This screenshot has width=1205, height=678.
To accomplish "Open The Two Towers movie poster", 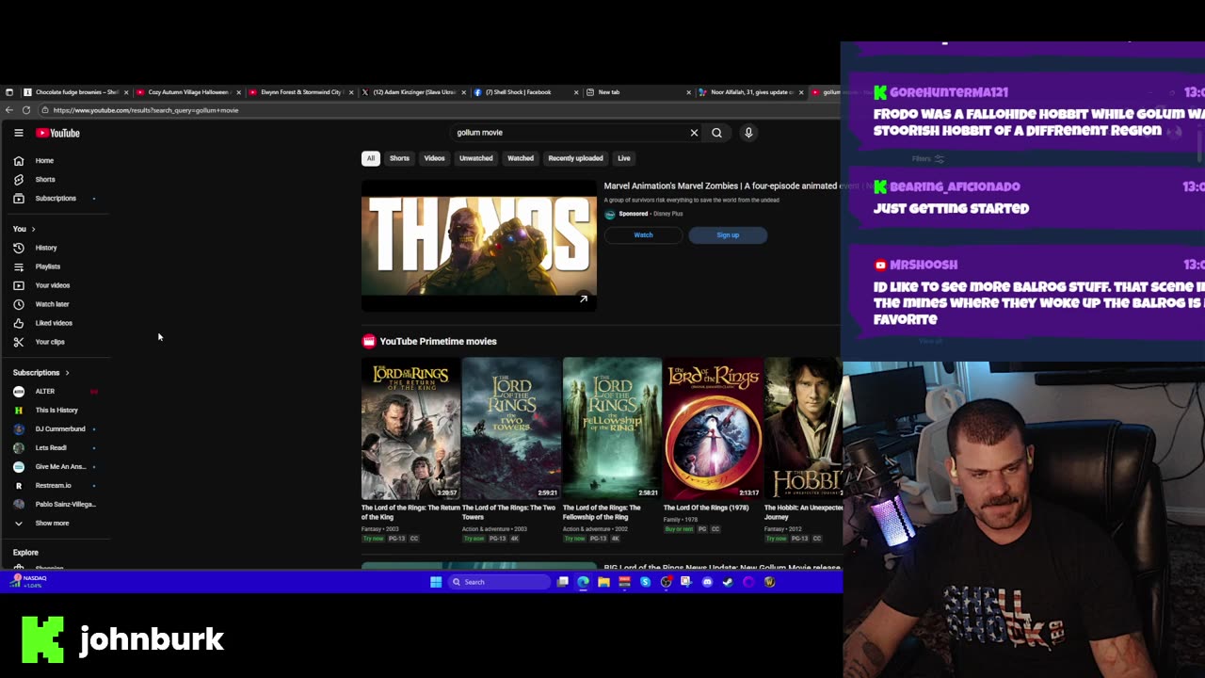I will (x=511, y=428).
